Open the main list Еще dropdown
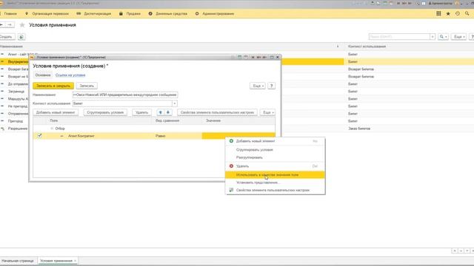Viewport: 474px width, 266px height. tap(459, 37)
